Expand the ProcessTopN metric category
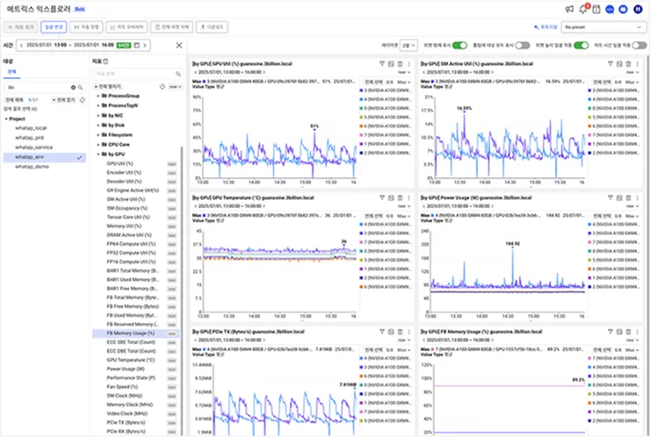Viewport: 650px width, 437px height. (x=98, y=105)
